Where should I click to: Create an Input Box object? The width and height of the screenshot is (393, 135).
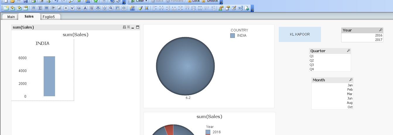[66, 8]
